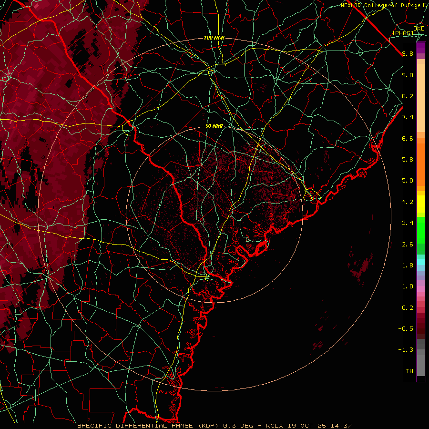
Task: Click the 3.4 scale value
Action: pos(408,223)
